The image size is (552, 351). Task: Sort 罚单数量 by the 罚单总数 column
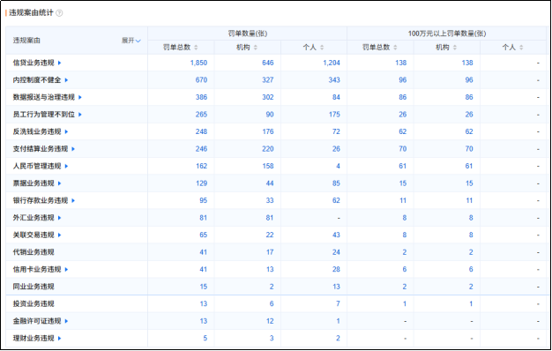[x=196, y=48]
